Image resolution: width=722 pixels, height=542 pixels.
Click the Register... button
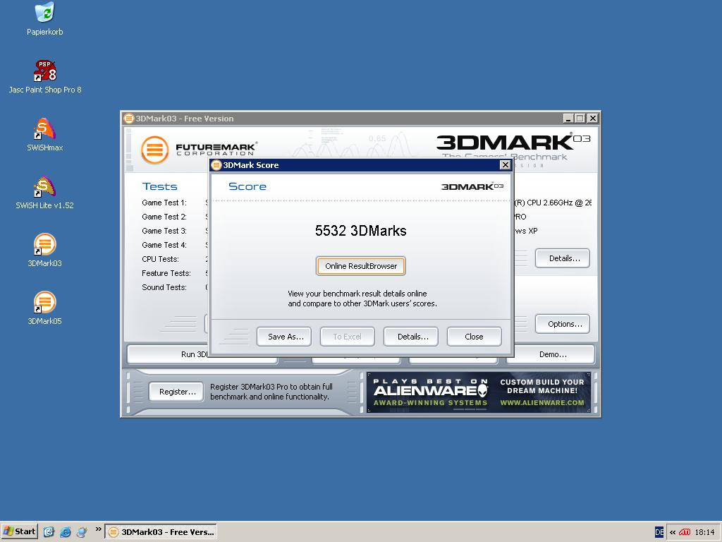(176, 392)
